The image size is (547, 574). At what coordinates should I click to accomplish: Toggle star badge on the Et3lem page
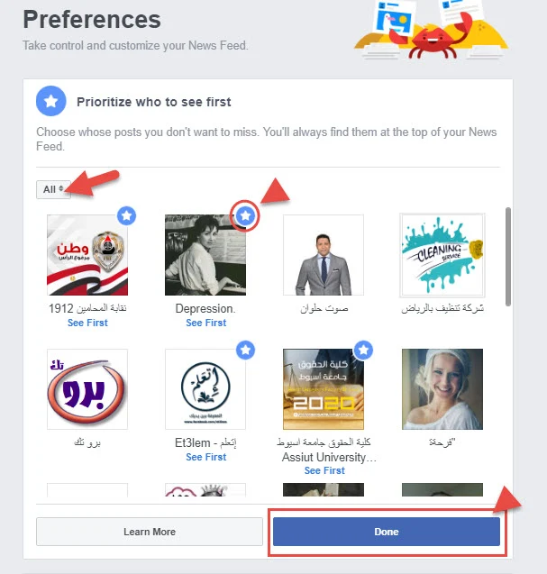245,350
